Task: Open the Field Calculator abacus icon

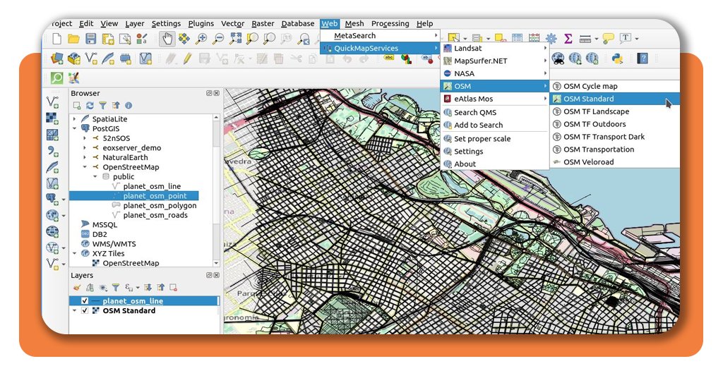Action: point(534,39)
